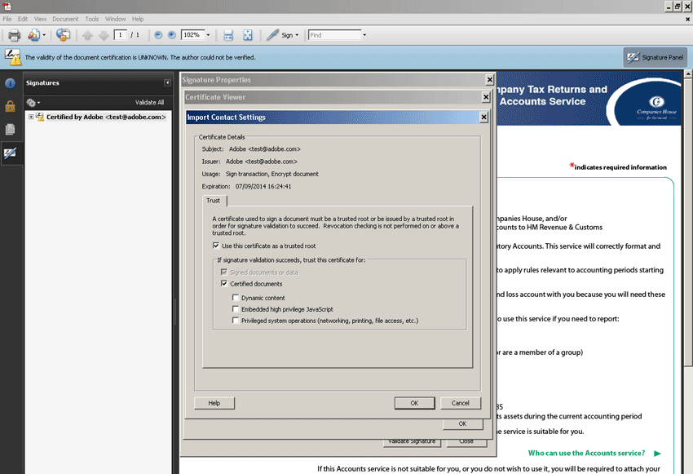
Task: Click the blue info icon in sidebar
Action: 11,83
